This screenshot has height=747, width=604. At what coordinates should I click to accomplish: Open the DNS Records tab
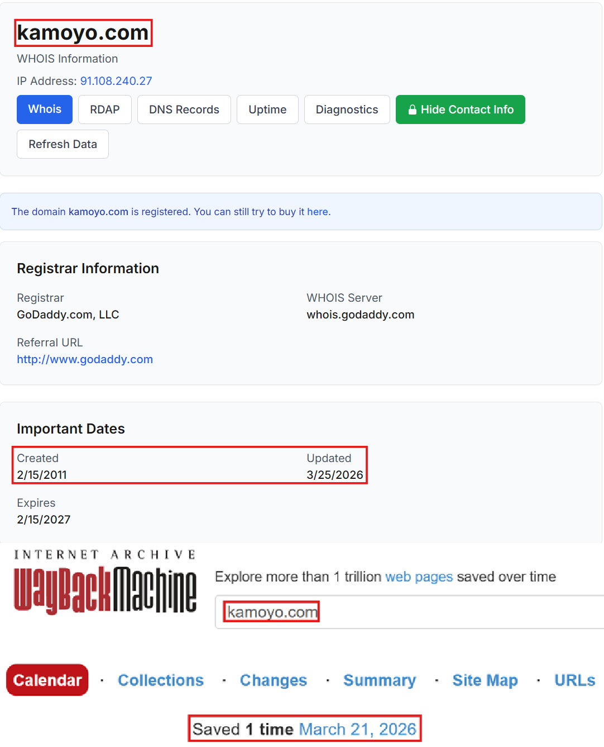click(x=184, y=110)
